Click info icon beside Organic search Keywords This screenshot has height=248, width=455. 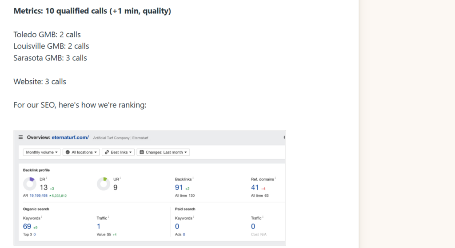42,217
